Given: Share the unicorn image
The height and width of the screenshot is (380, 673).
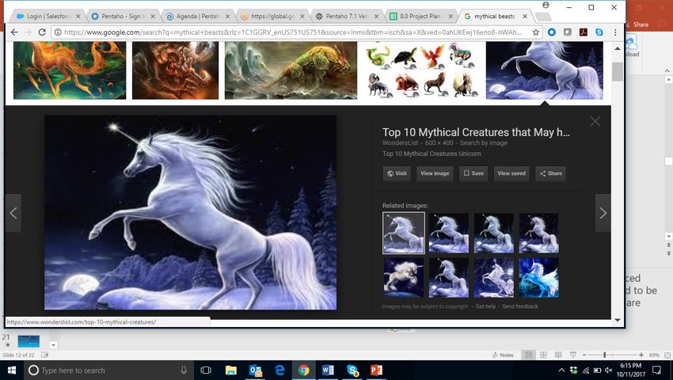Looking at the screenshot, I should tap(551, 173).
